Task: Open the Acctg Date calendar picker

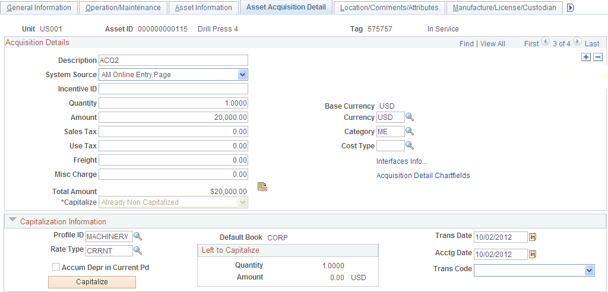Action: (533, 254)
